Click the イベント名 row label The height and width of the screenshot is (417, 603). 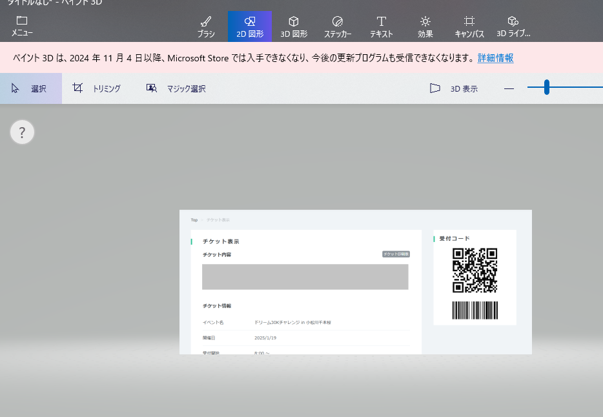213,323
